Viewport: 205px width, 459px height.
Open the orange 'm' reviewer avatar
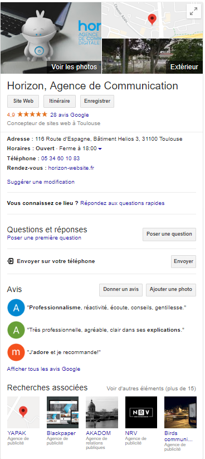coord(16,352)
